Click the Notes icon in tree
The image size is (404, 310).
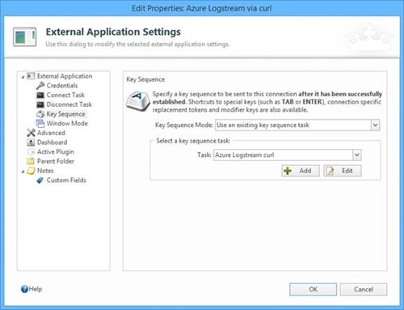[31, 171]
